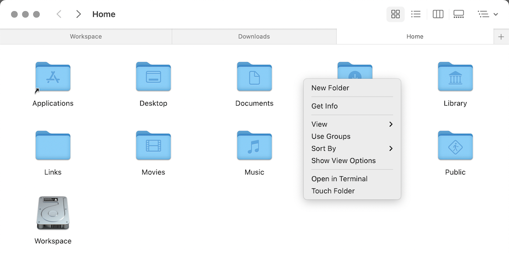Open the grouping options dropdown
This screenshot has width=509, height=254.
coord(487,14)
